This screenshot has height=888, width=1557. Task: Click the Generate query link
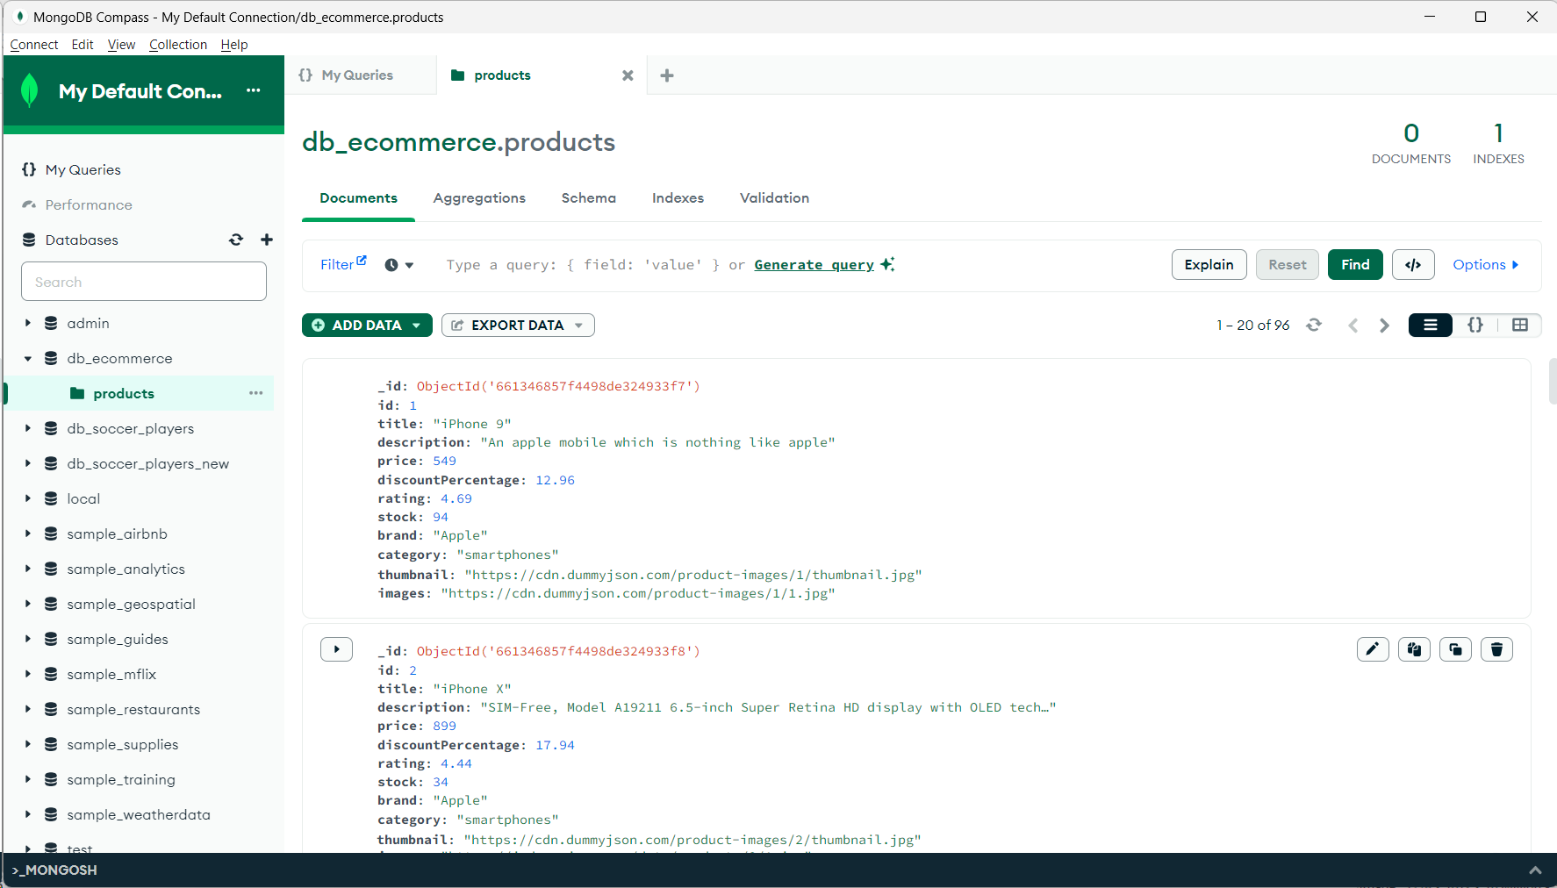[814, 265]
